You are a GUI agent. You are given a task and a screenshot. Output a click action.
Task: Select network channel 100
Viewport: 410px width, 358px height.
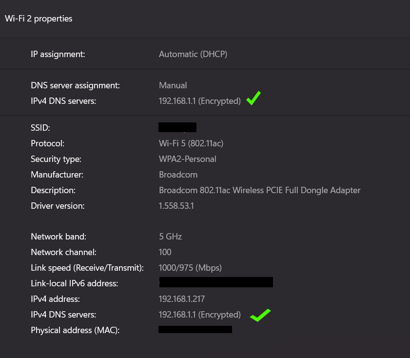pyautogui.click(x=164, y=252)
